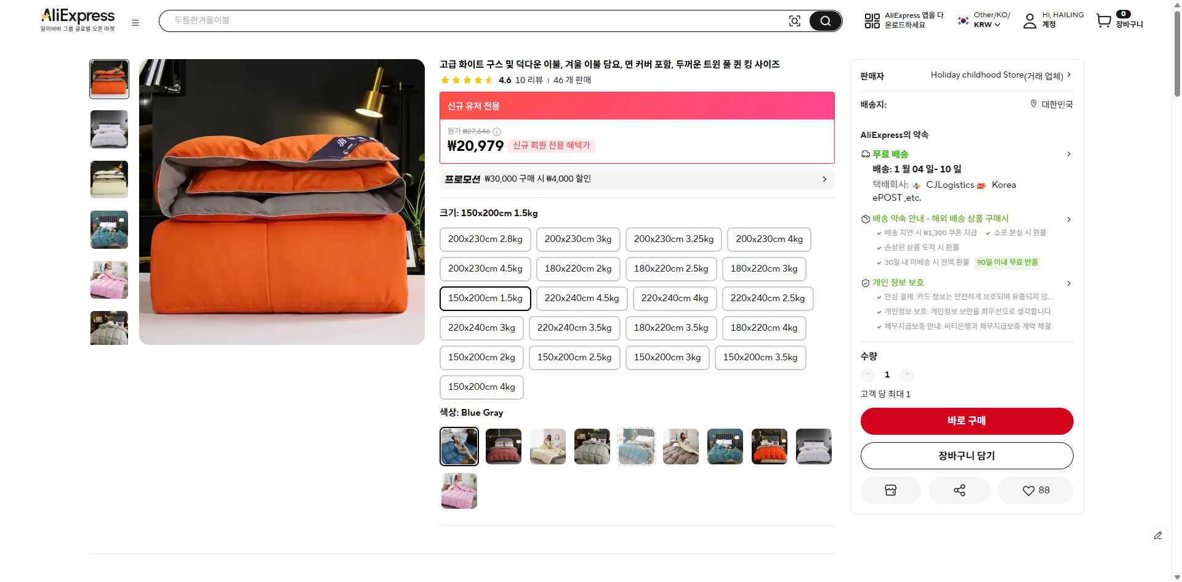The width and height of the screenshot is (1182, 582).
Task: Expand the delivery promise (배송 약속 안내) section
Action: 1069,219
